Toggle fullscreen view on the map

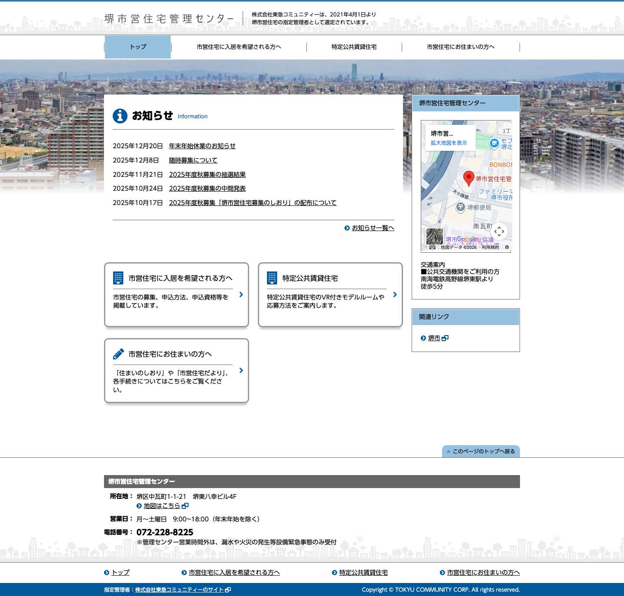click(499, 231)
